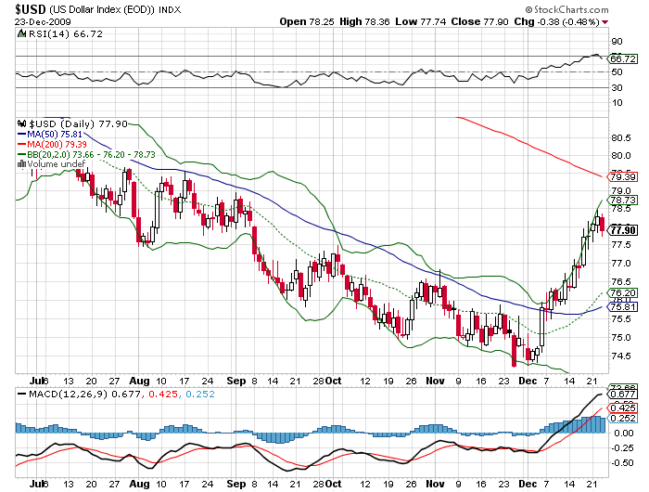
Task: Click Sep on the price chart date axis
Action: (236, 381)
